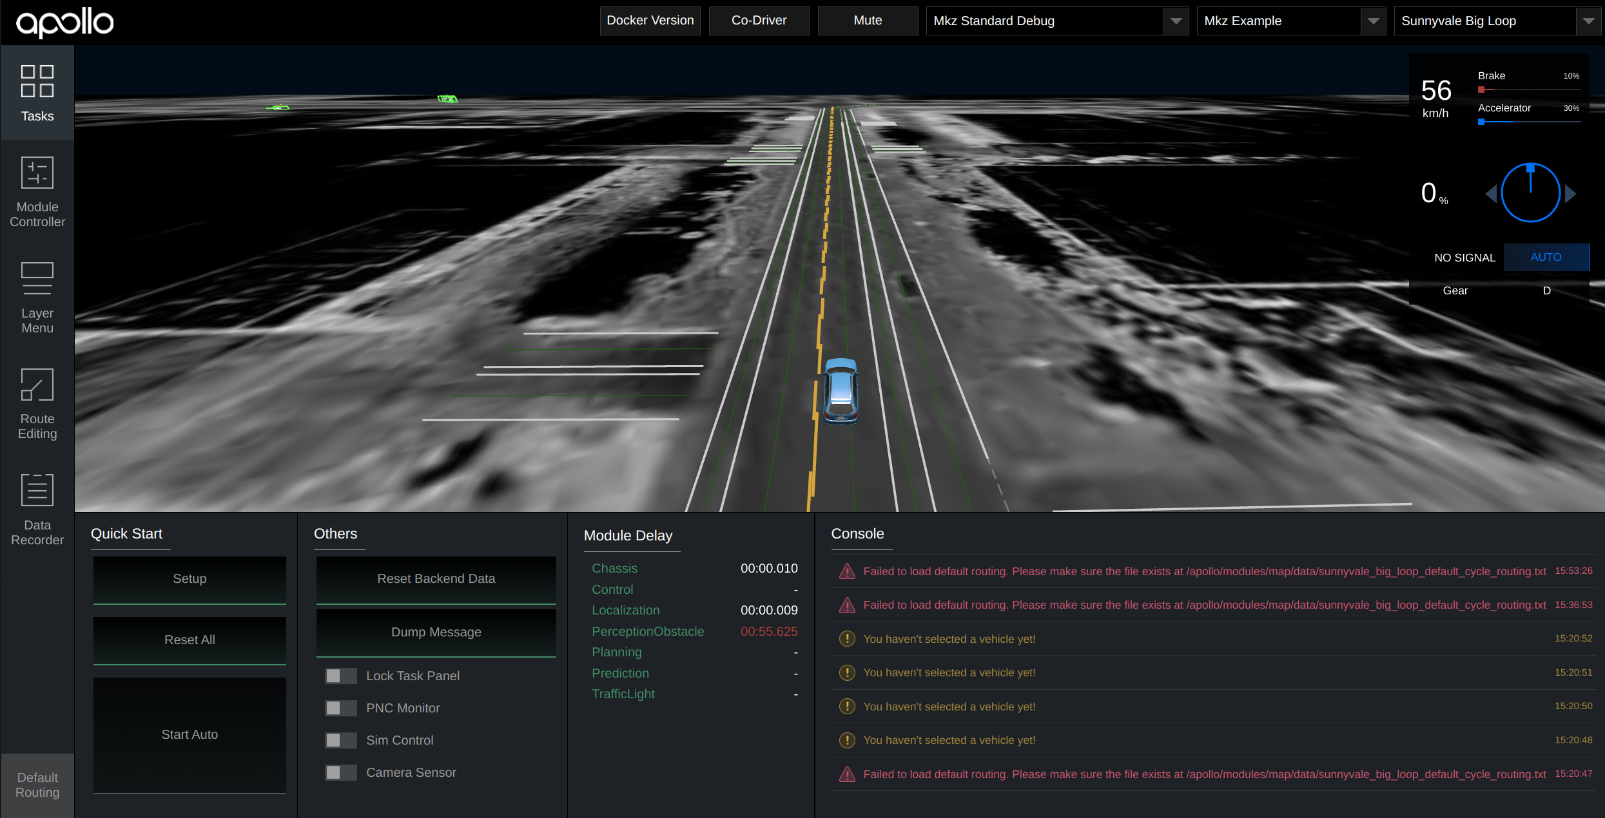Enable Sim Control
1605x818 pixels.
point(340,739)
